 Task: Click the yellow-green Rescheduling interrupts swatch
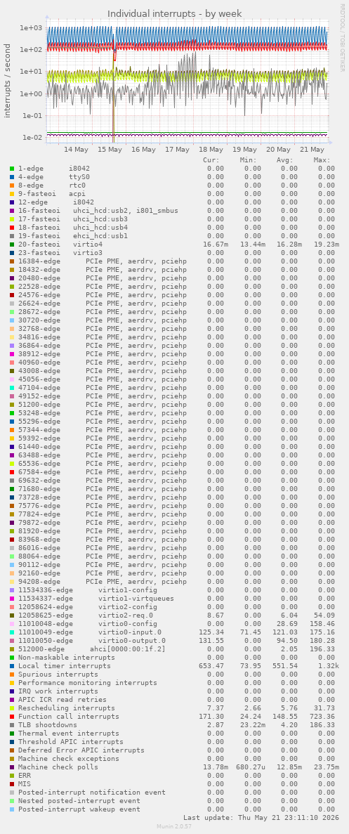[x=12, y=708]
